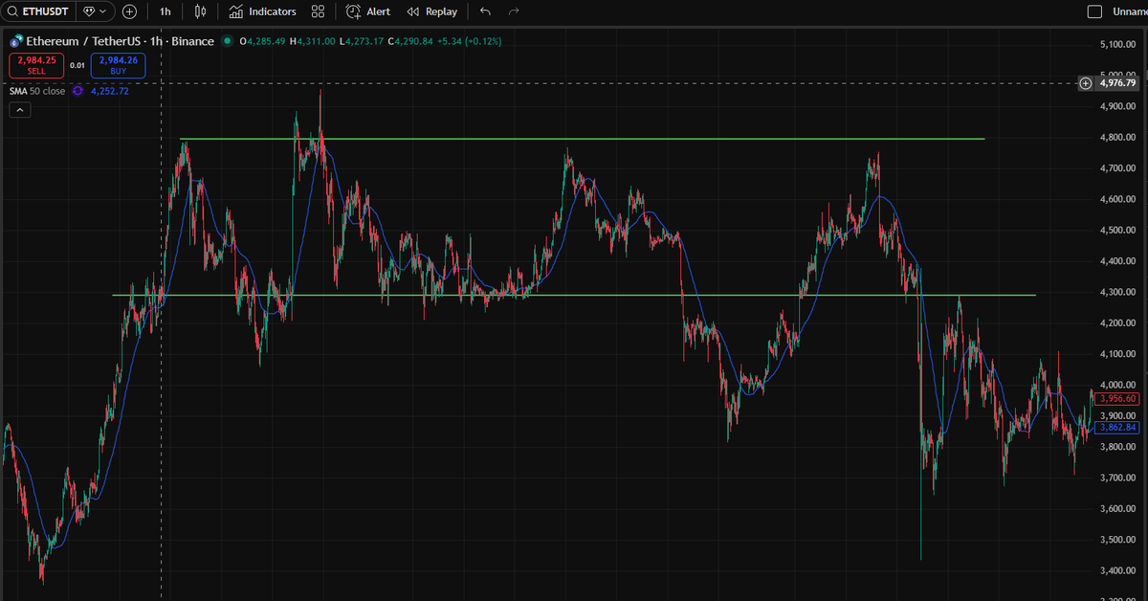Viewport: 1148px width, 601px height.
Task: Click the green market status dot
Action: 227,41
